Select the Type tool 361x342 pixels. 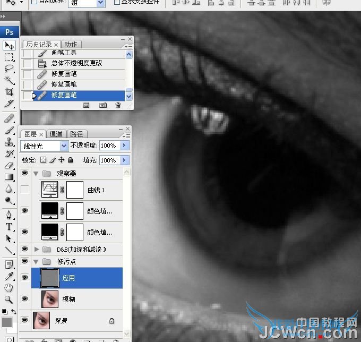click(x=9, y=227)
